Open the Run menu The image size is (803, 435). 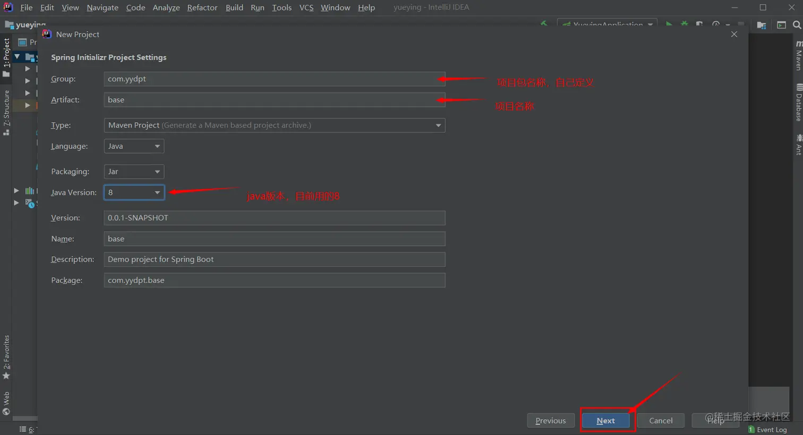click(258, 7)
